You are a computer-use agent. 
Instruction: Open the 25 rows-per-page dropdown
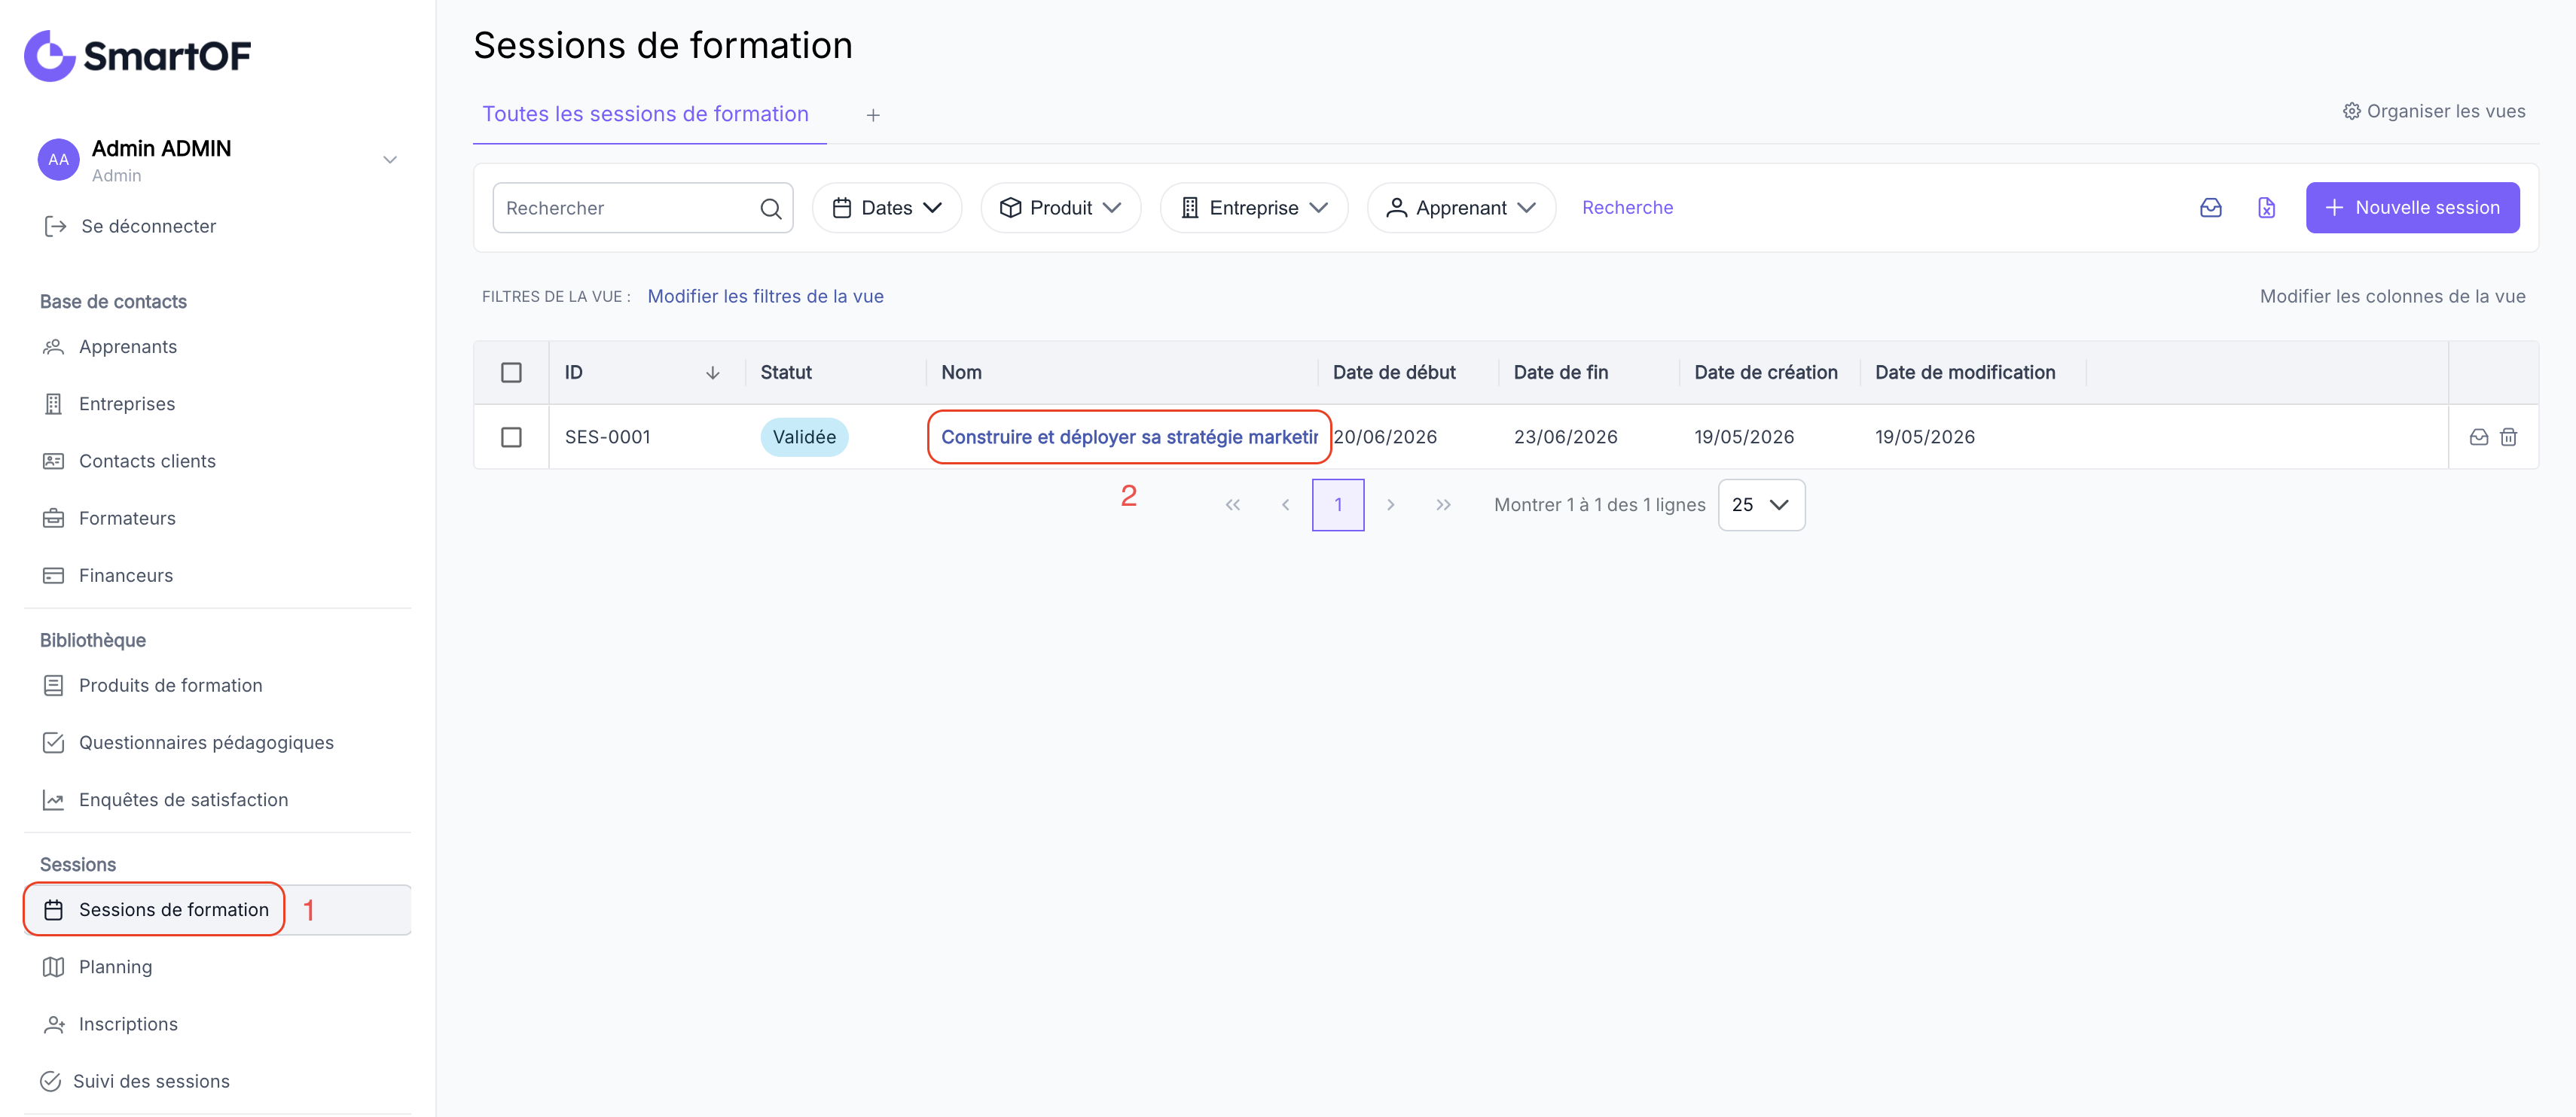[1761, 506]
